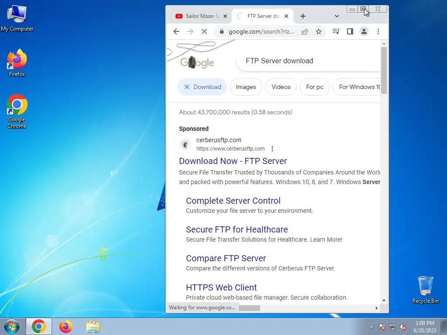Select the Images filter chip

coord(246,87)
